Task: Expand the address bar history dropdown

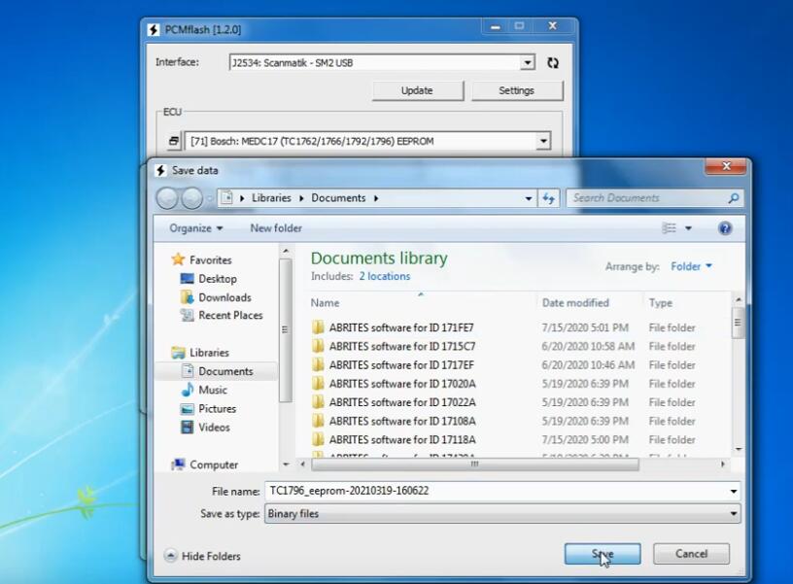Action: (529, 198)
